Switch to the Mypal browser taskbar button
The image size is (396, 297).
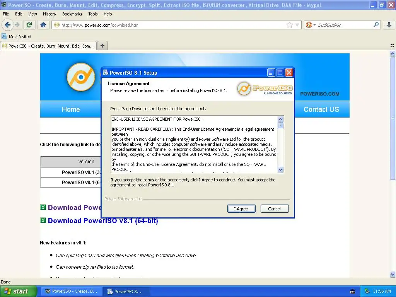[72, 291]
